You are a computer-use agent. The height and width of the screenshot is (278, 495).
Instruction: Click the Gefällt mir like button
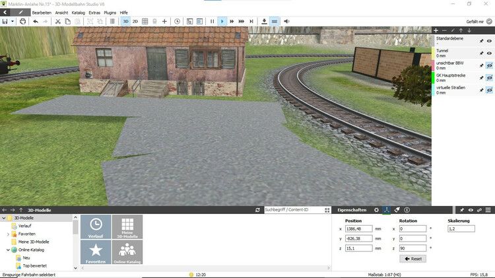[x=479, y=22]
